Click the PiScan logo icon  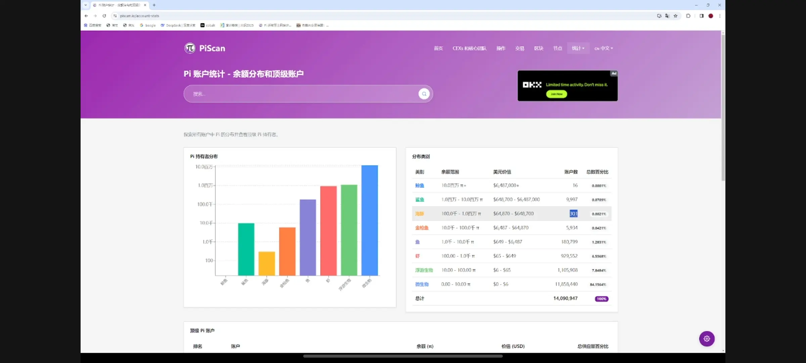pos(190,48)
